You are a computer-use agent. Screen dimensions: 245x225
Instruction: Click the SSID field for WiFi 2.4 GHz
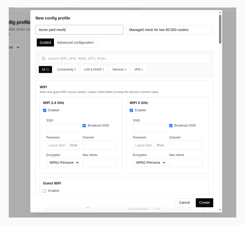[x=63, y=128]
